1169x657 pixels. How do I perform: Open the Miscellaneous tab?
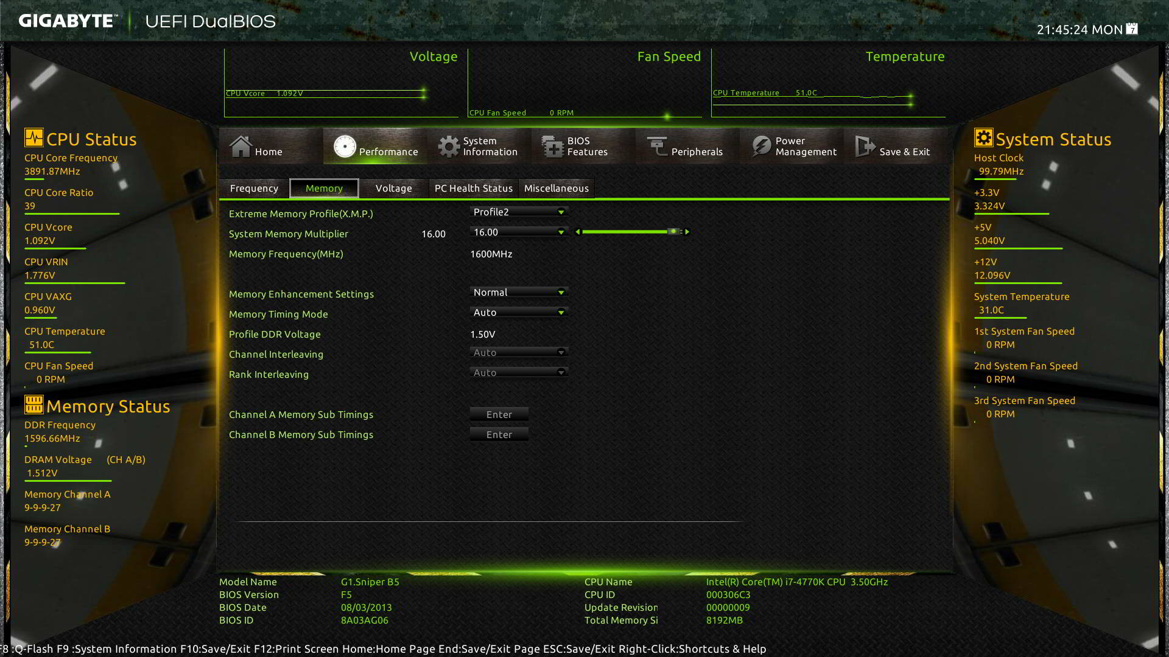(x=556, y=189)
